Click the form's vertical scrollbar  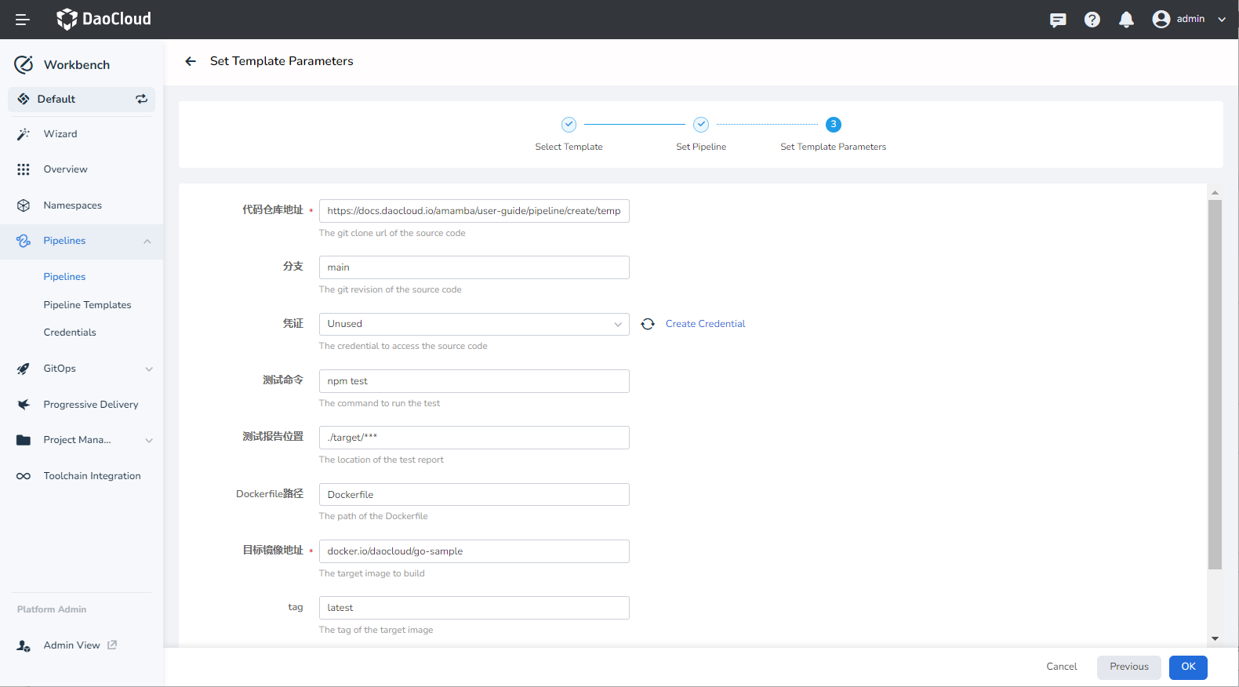click(1215, 384)
